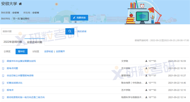
Task: Focus the 搜索问题 search field
Action: pos(33,31)
